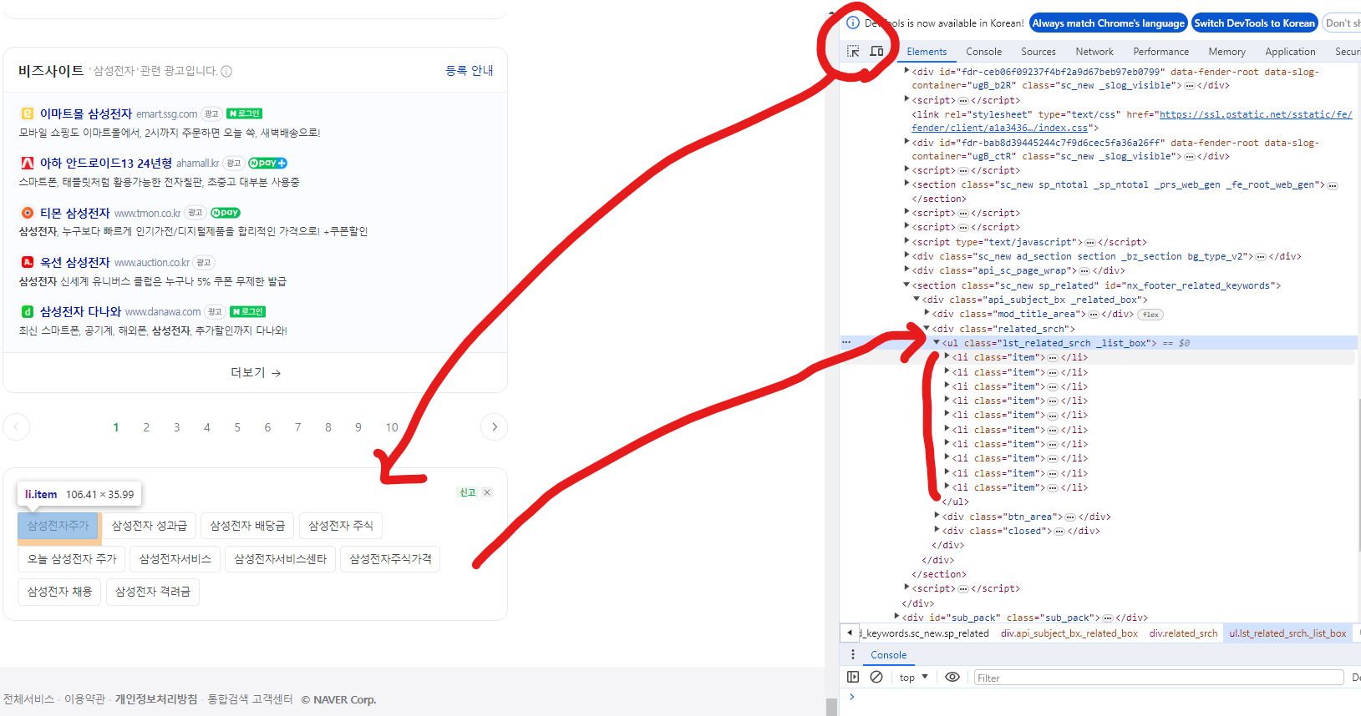Image resolution: width=1361 pixels, height=716 pixels.
Task: Open the 삼성전자 다나와 ad link
Action: click(80, 311)
